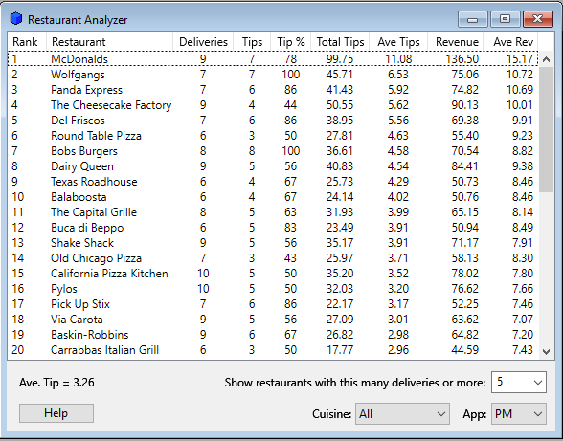
Task: Open the minimum deliveries dropdown
Action: pos(519,382)
